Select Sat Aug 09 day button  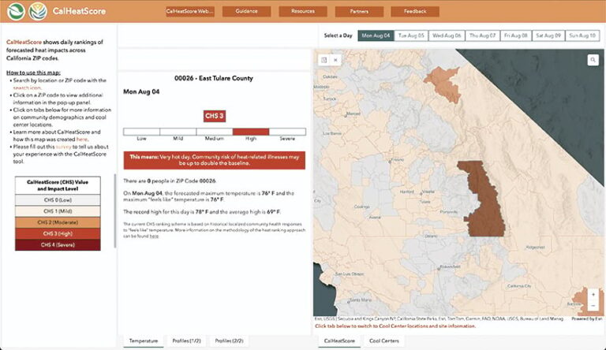pyautogui.click(x=548, y=35)
